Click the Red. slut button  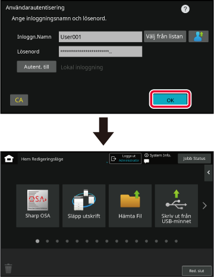click(197, 270)
